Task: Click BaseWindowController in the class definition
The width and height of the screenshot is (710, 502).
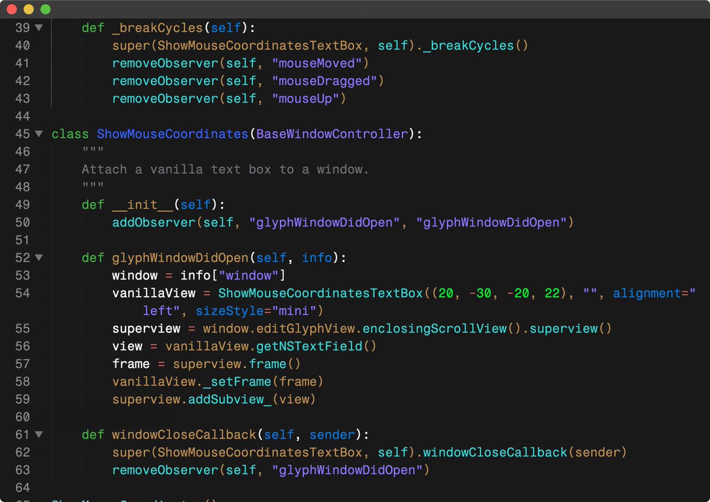Action: [x=333, y=134]
